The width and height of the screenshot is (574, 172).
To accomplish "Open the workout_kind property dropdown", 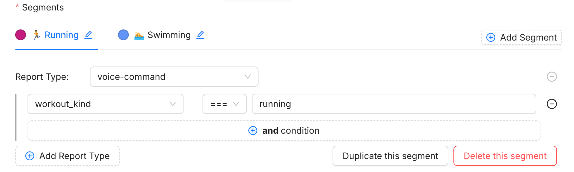I will pyautogui.click(x=105, y=104).
